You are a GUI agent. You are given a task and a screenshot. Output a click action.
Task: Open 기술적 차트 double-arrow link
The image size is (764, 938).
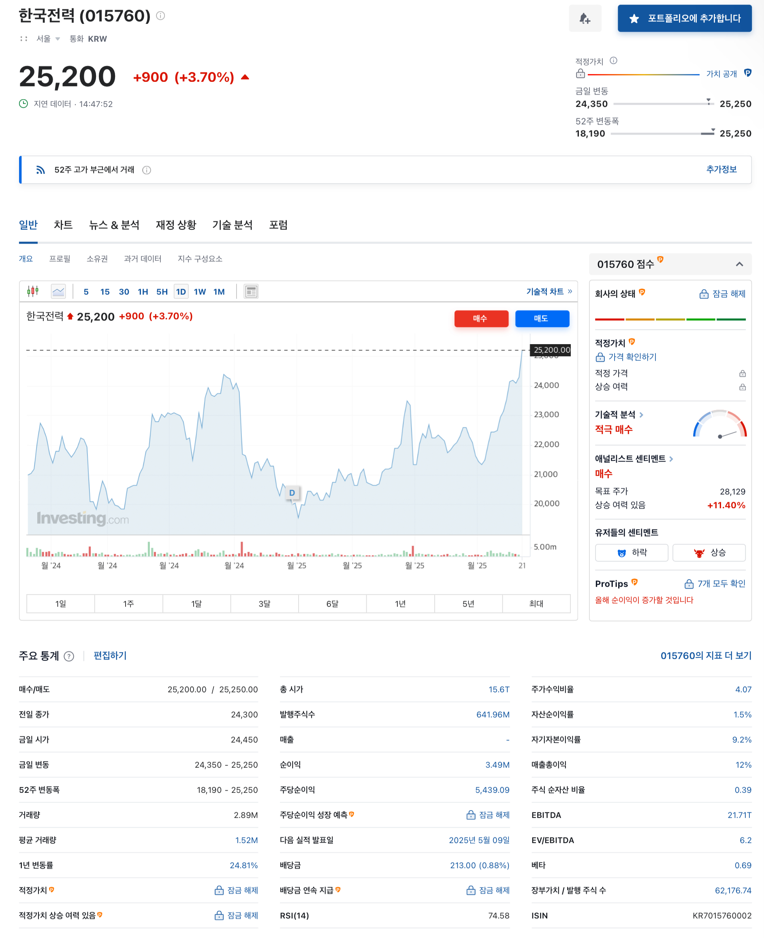[549, 291]
